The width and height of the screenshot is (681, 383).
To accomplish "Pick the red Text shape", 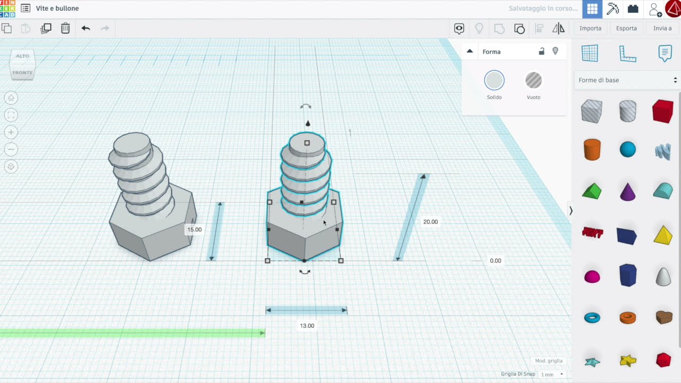I will (x=592, y=232).
